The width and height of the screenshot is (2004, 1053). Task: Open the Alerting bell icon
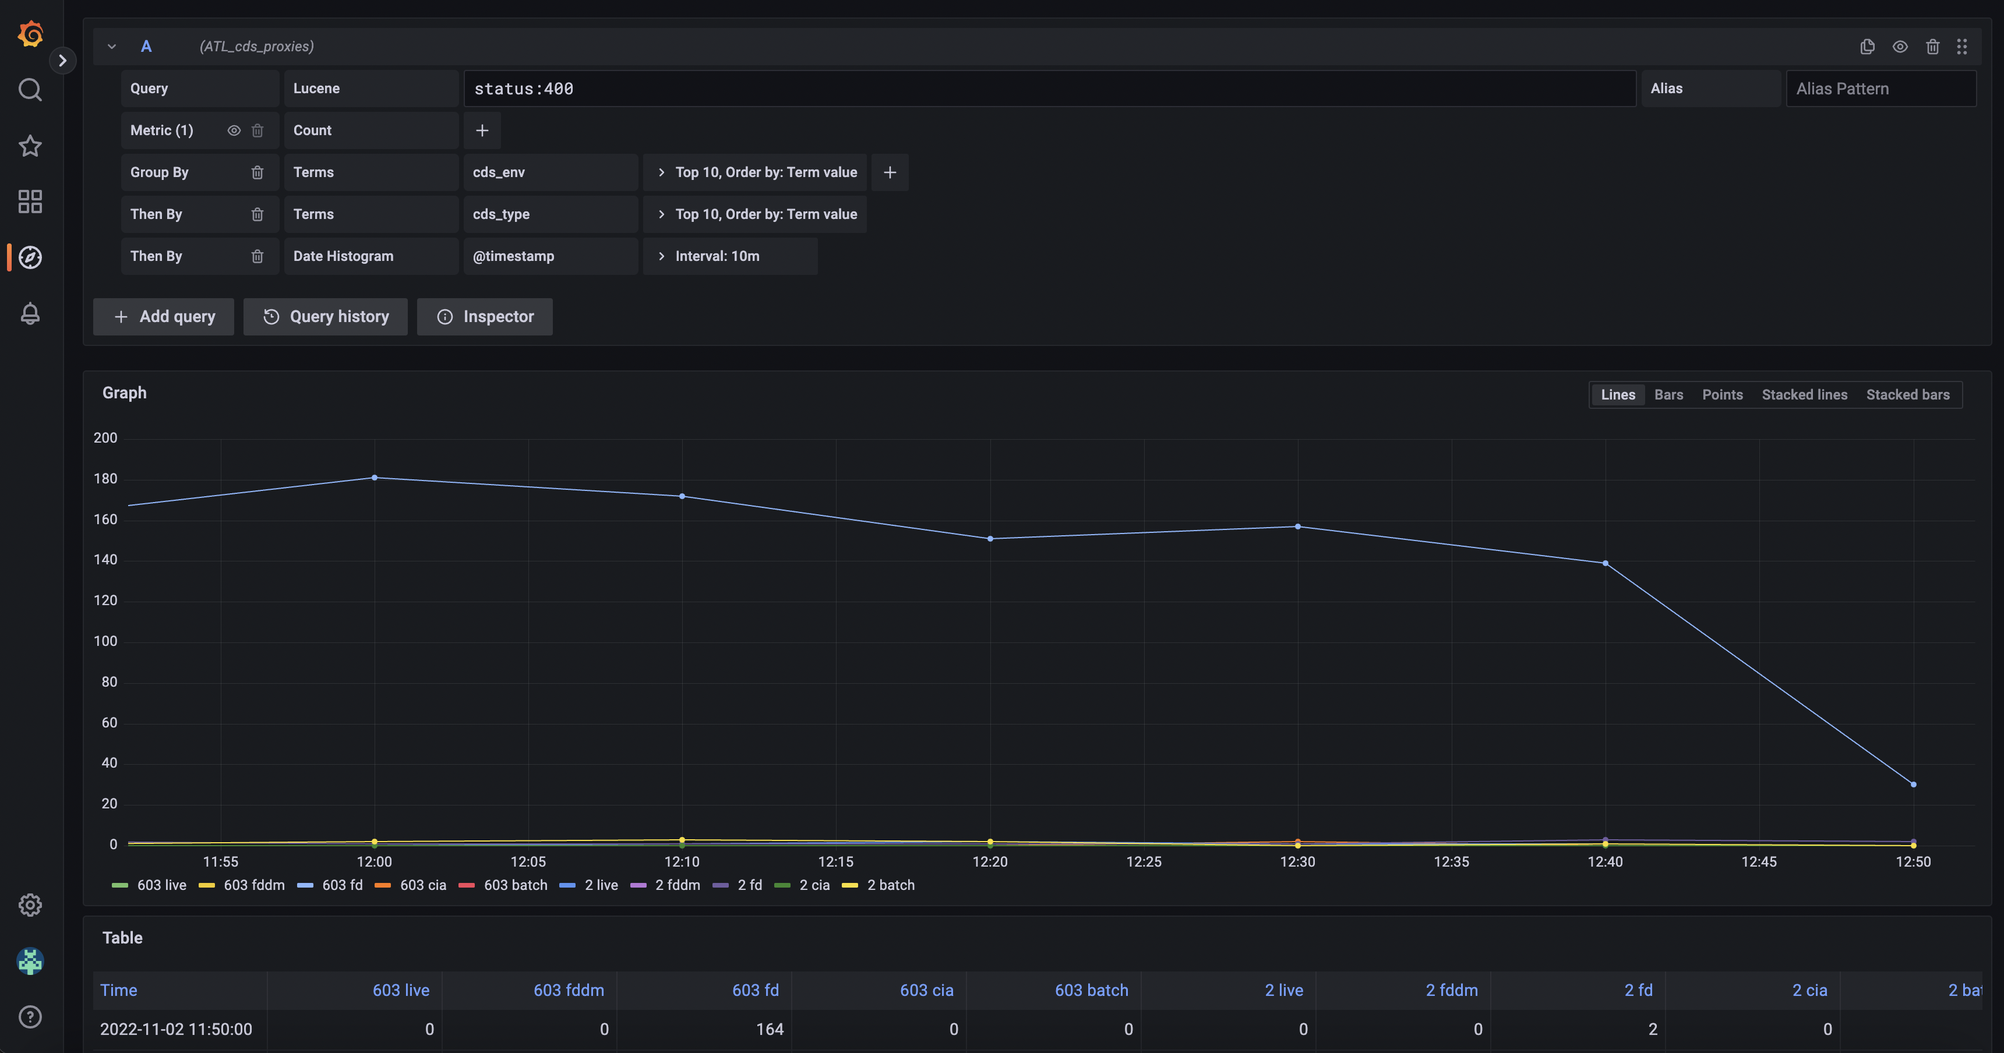click(30, 313)
